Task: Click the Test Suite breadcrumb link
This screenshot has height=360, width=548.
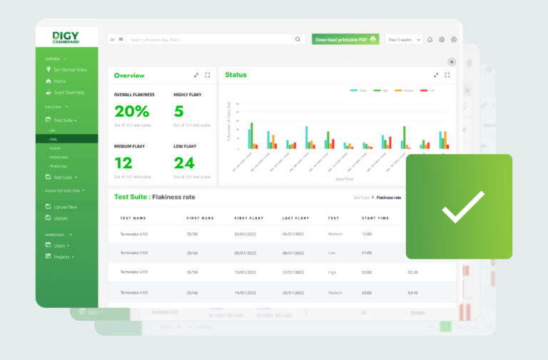Action: coord(361,197)
